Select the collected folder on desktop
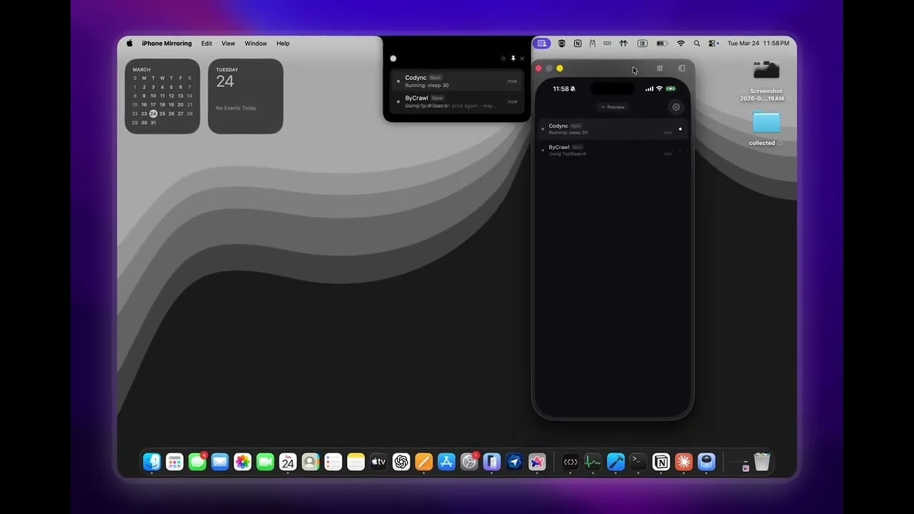 (x=766, y=128)
